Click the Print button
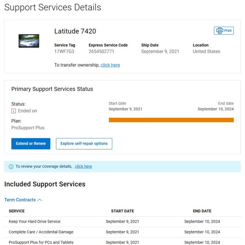Image resolution: width=245 pixels, height=245 pixels. [224, 31]
